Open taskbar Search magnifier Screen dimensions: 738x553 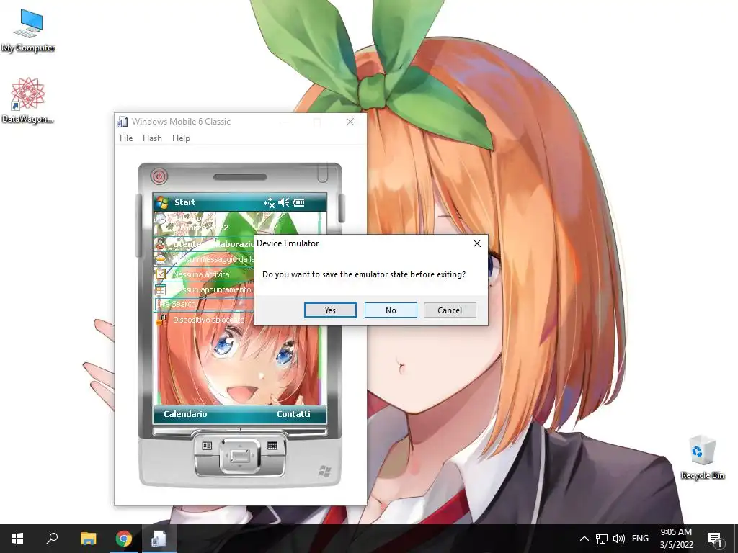tap(52, 539)
